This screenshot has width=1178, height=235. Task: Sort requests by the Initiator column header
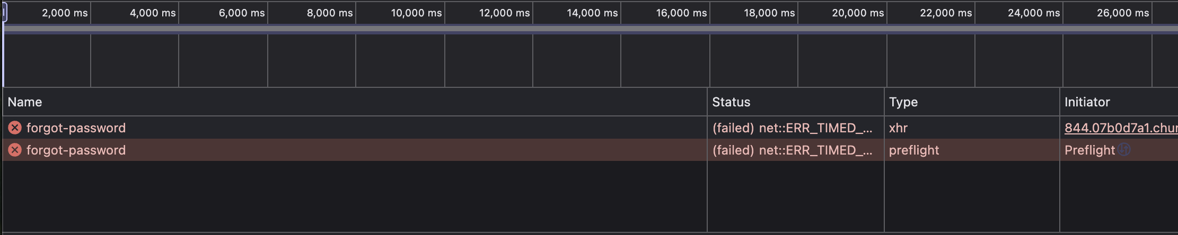pyautogui.click(x=1087, y=102)
